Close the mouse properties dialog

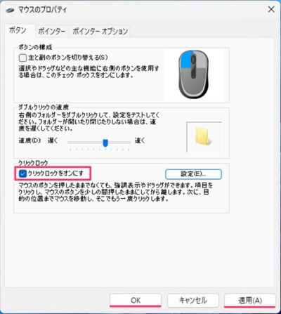pos(271,10)
